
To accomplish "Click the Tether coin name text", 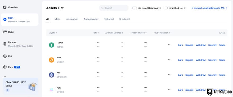I will (x=60, y=47).
